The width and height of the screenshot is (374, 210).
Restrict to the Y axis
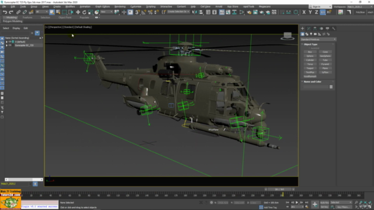click(310, 12)
